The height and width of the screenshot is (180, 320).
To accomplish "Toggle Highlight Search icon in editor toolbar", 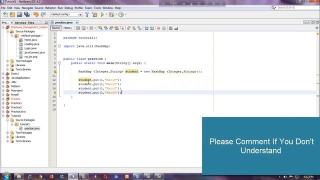I will (x=116, y=28).
